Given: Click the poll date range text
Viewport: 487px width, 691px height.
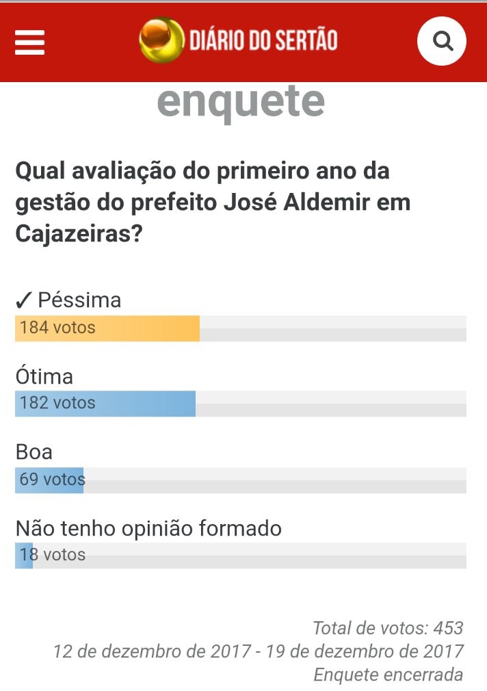Looking at the screenshot, I should click(x=259, y=651).
